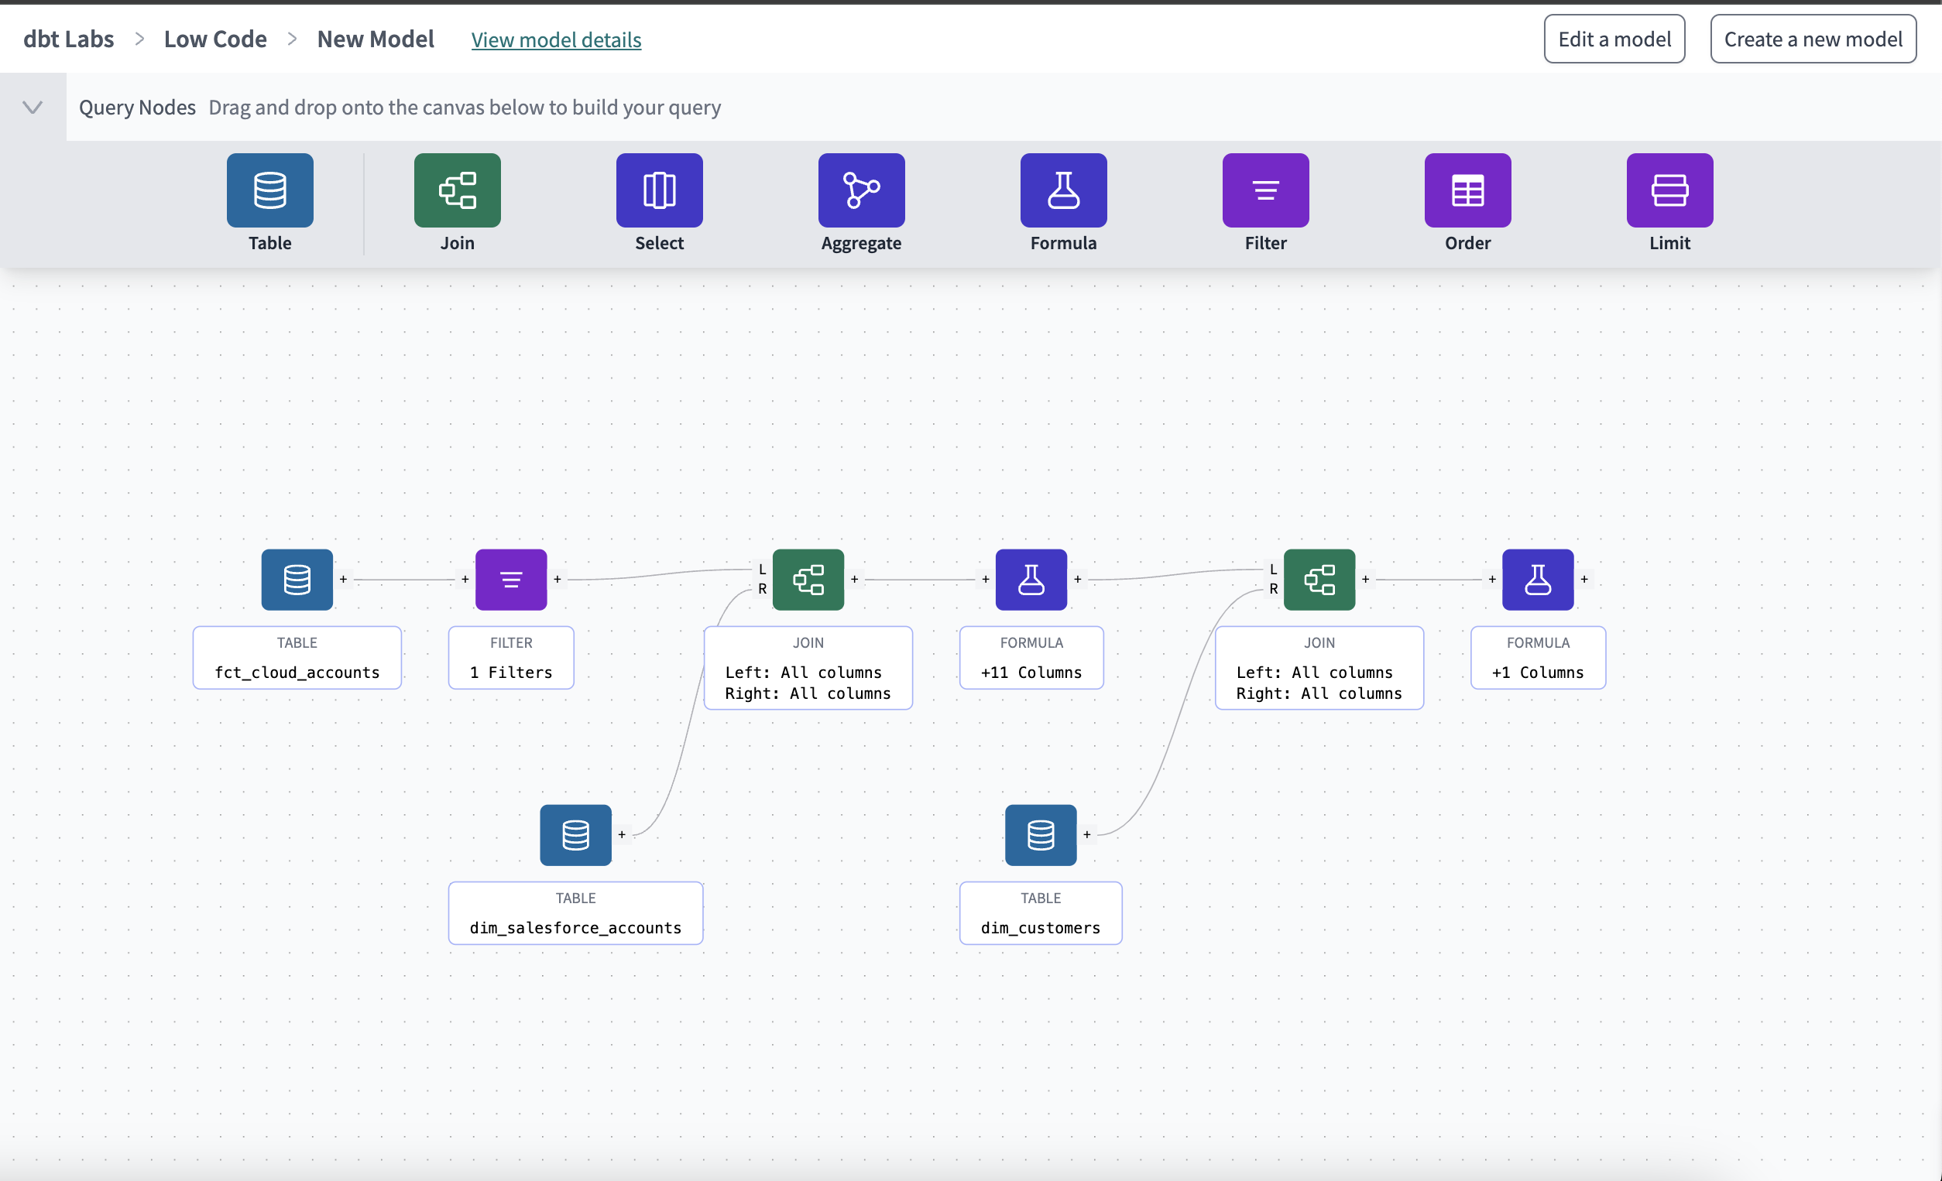Image resolution: width=1942 pixels, height=1181 pixels.
Task: Click the Edit a model button
Action: 1614,39
